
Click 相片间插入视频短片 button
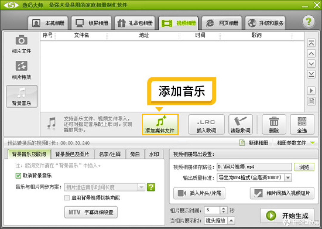tap(282, 193)
